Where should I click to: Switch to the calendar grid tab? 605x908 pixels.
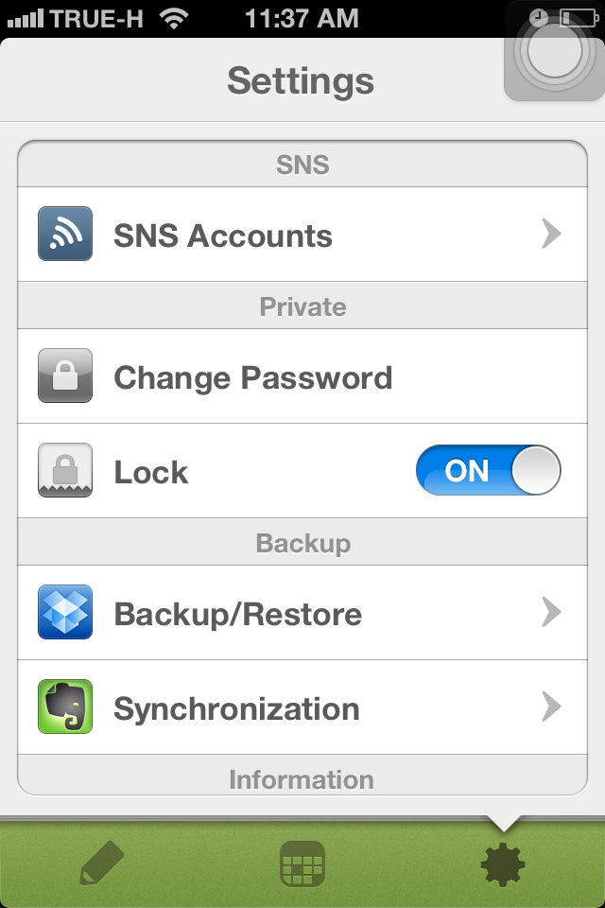tap(302, 864)
